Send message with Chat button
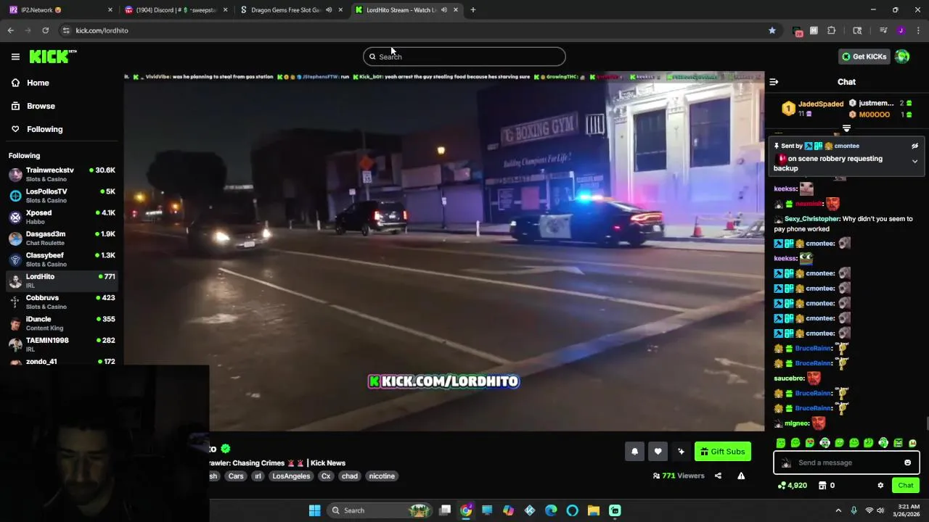Image resolution: width=929 pixels, height=522 pixels. click(906, 485)
